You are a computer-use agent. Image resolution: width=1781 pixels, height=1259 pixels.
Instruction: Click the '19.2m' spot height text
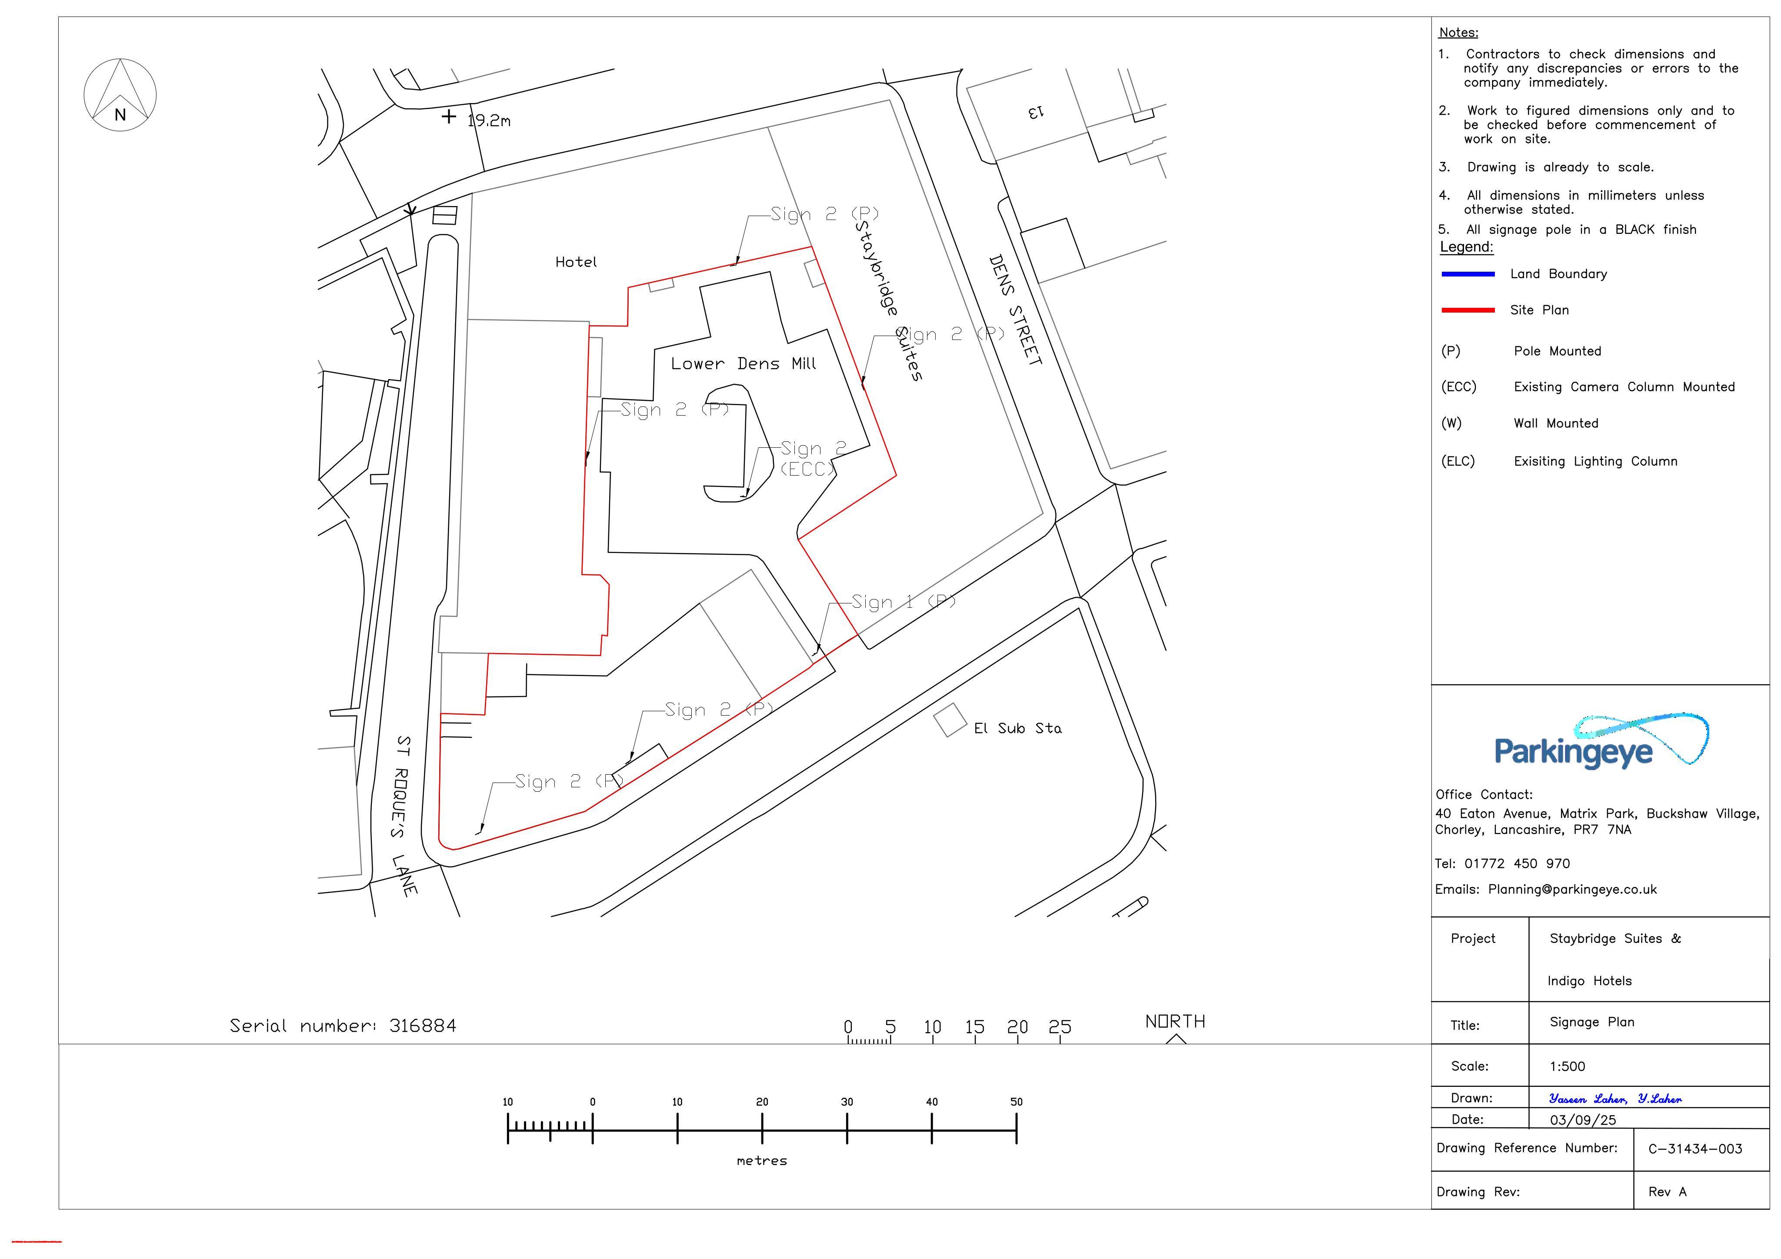point(489,121)
